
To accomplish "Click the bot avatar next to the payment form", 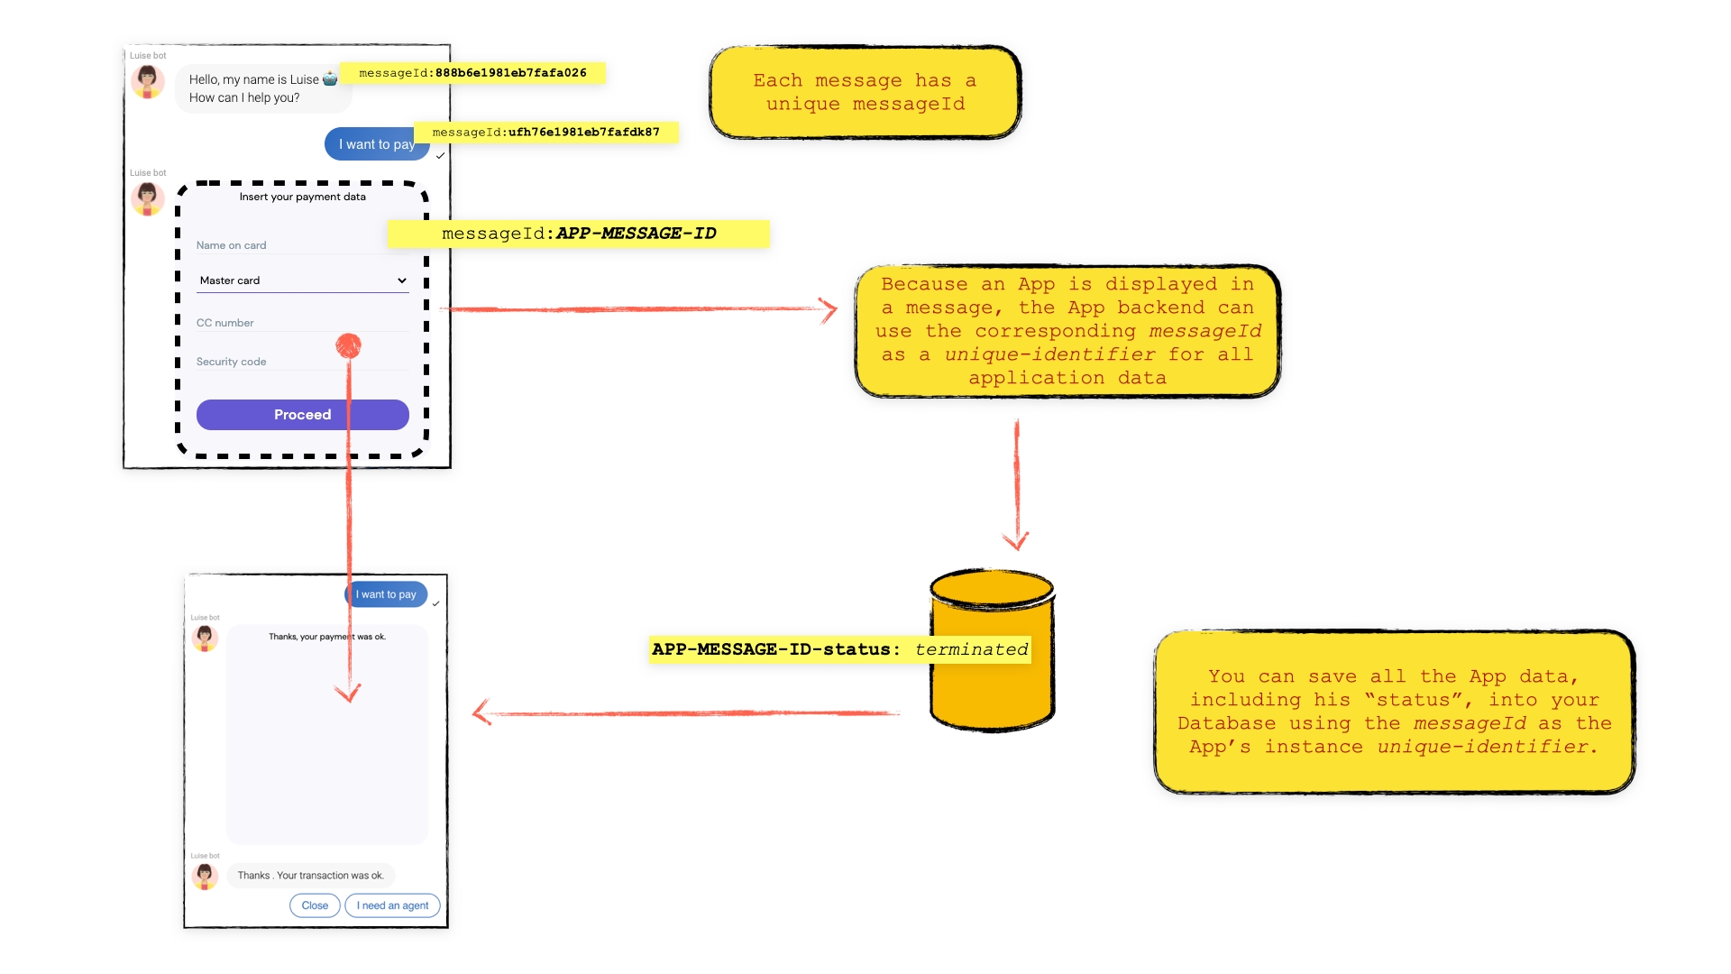I will [x=147, y=198].
